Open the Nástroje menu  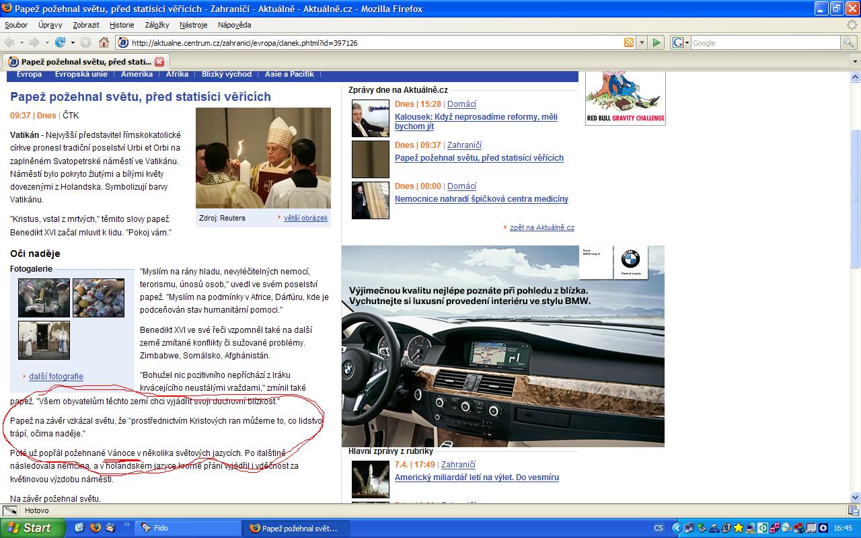click(x=193, y=25)
